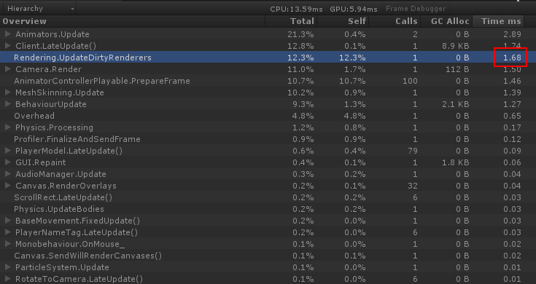Sort by the Total column header

pos(291,21)
